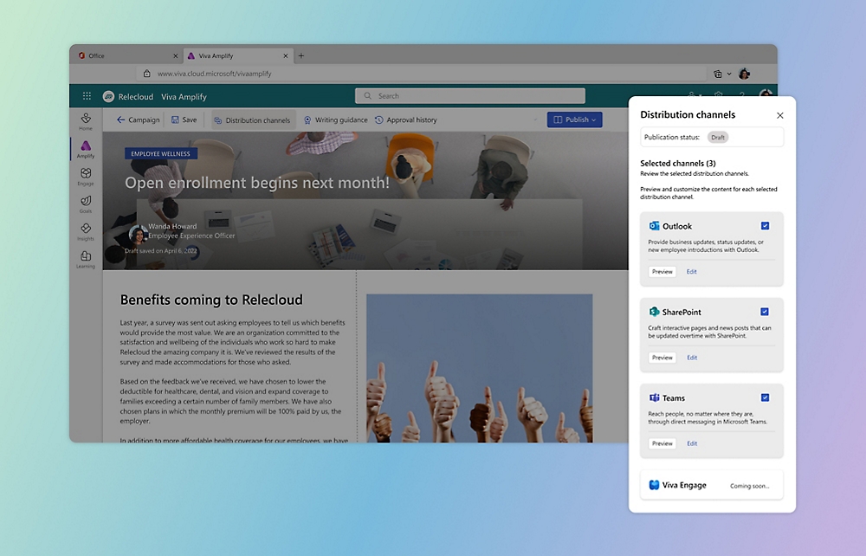
Task: Save the draft publication
Action: click(184, 120)
